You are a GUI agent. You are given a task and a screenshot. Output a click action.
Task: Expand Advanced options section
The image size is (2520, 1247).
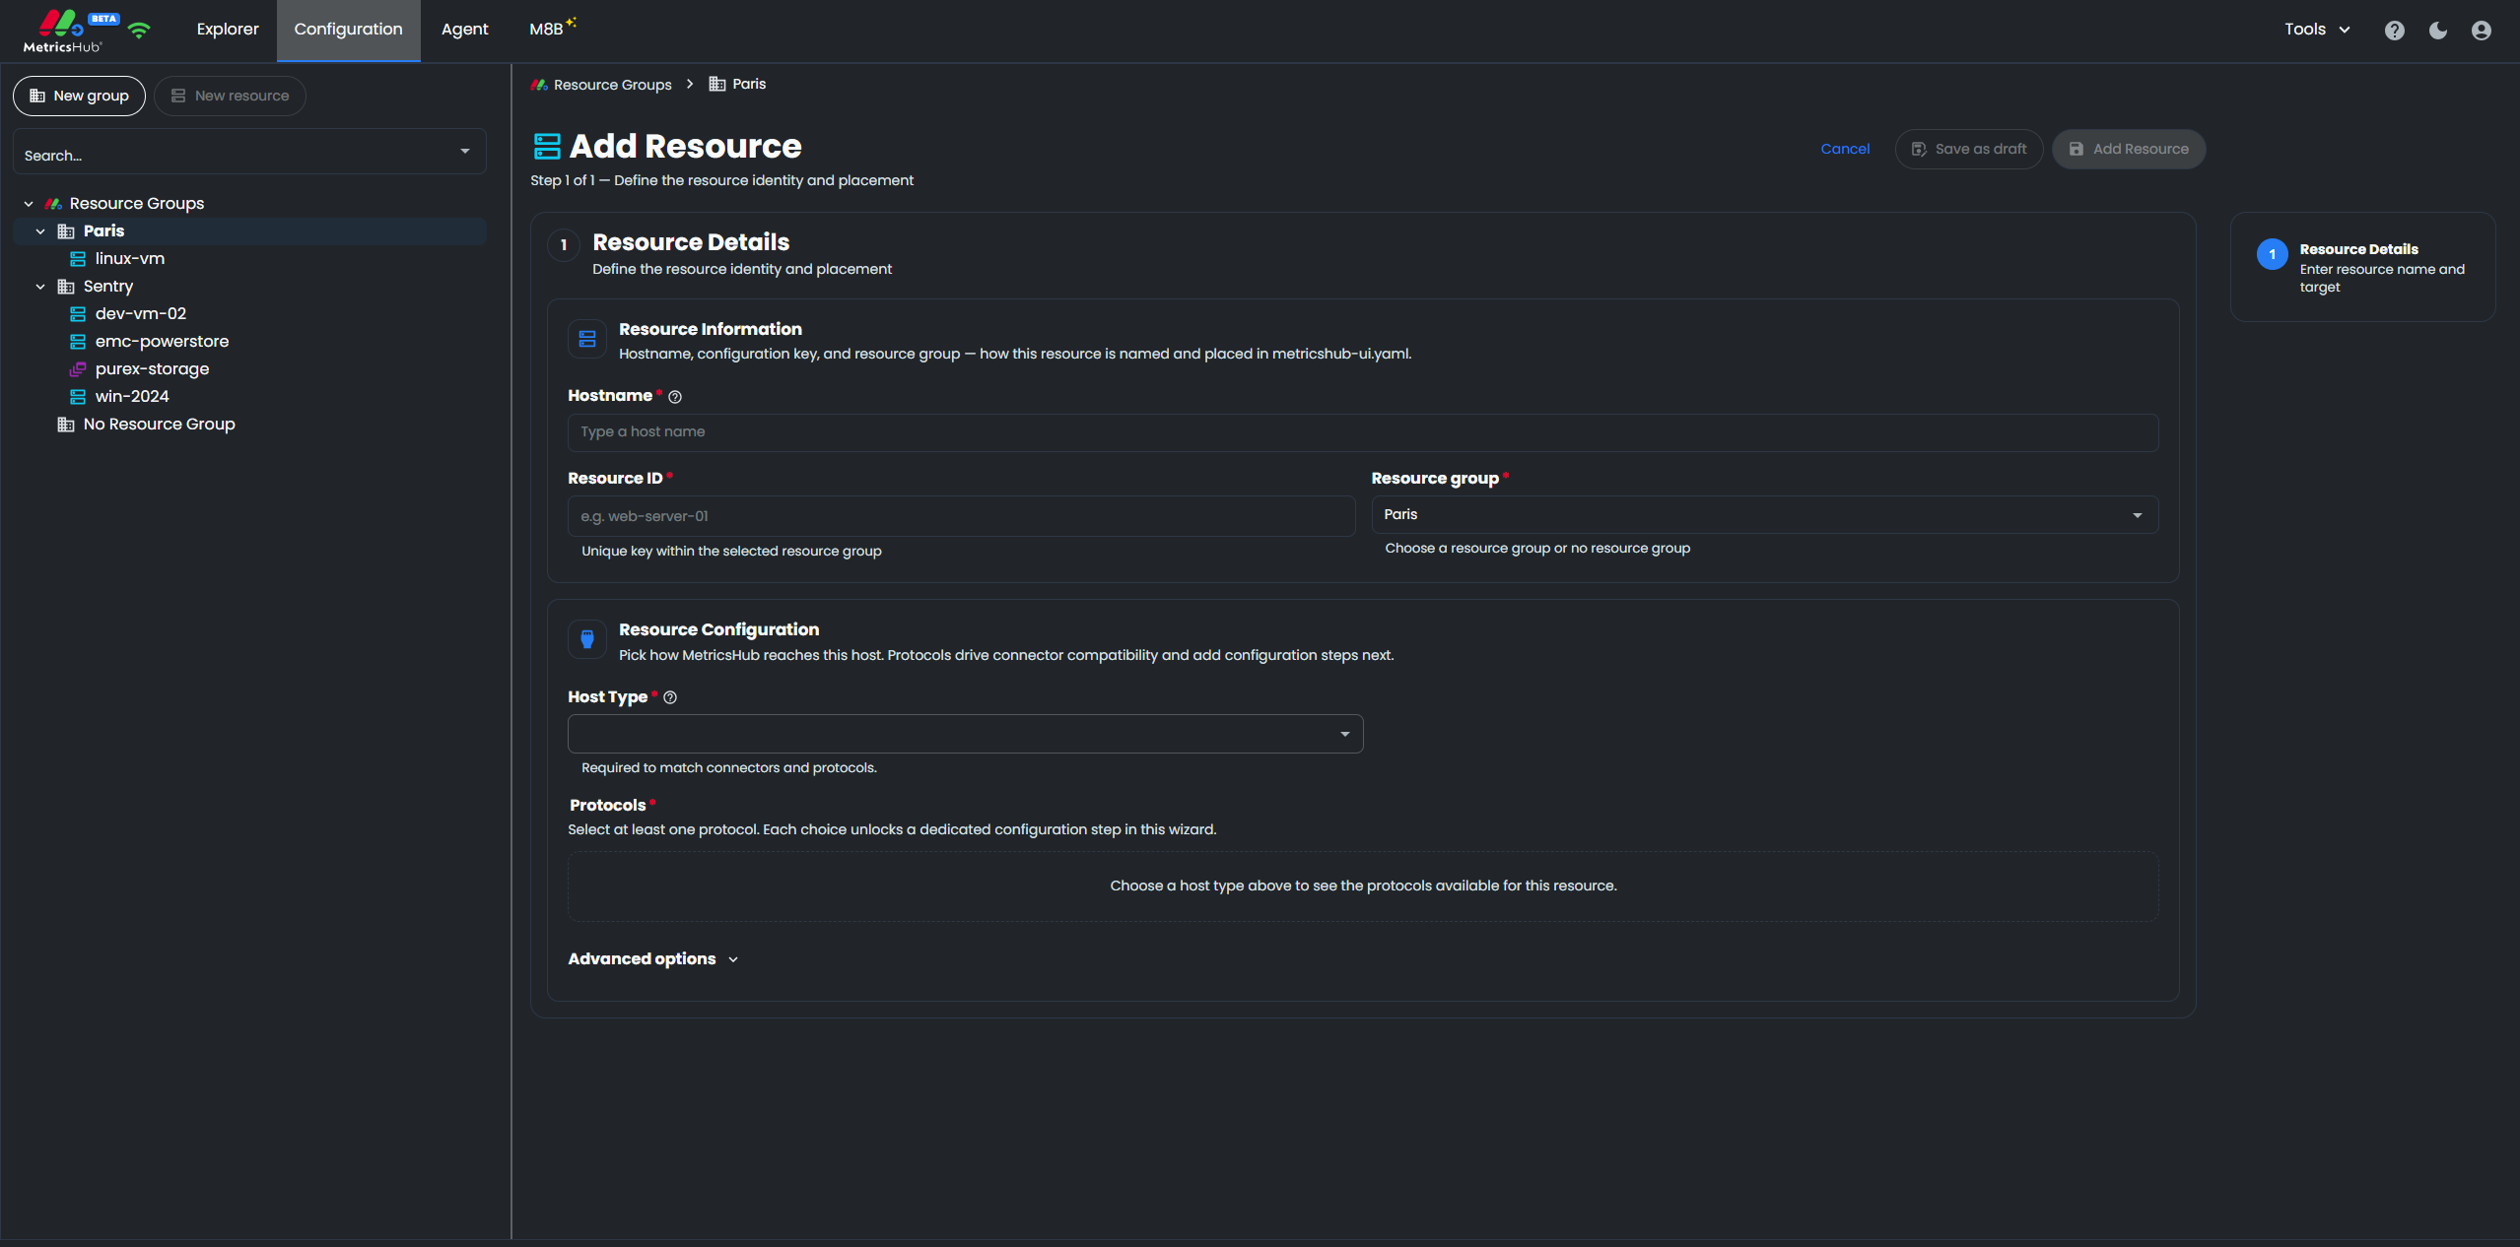(x=652, y=958)
